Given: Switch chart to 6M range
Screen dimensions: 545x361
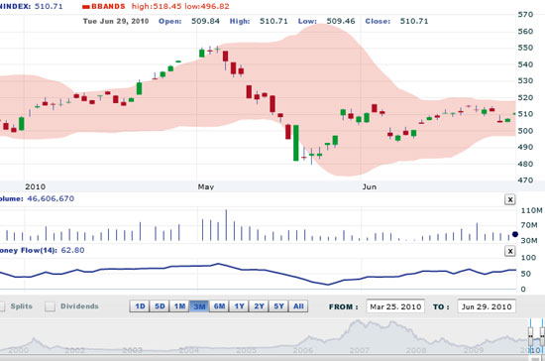Looking at the screenshot, I should (219, 306).
